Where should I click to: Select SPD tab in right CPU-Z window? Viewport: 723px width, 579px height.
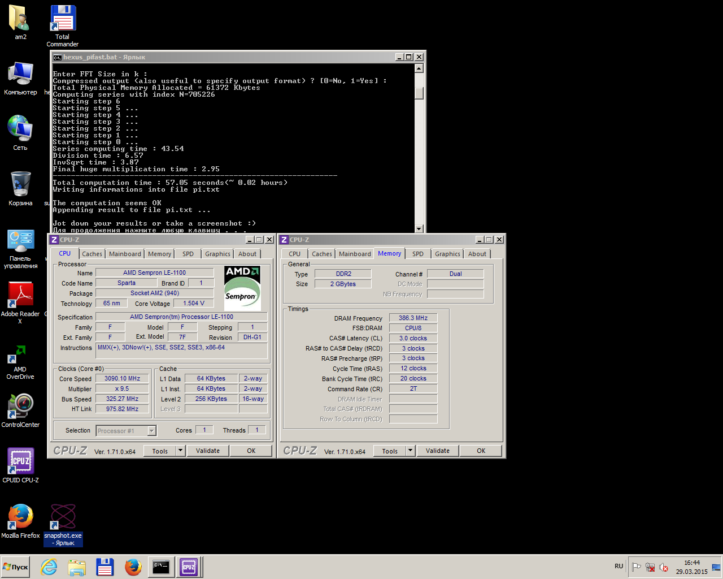[x=418, y=254]
